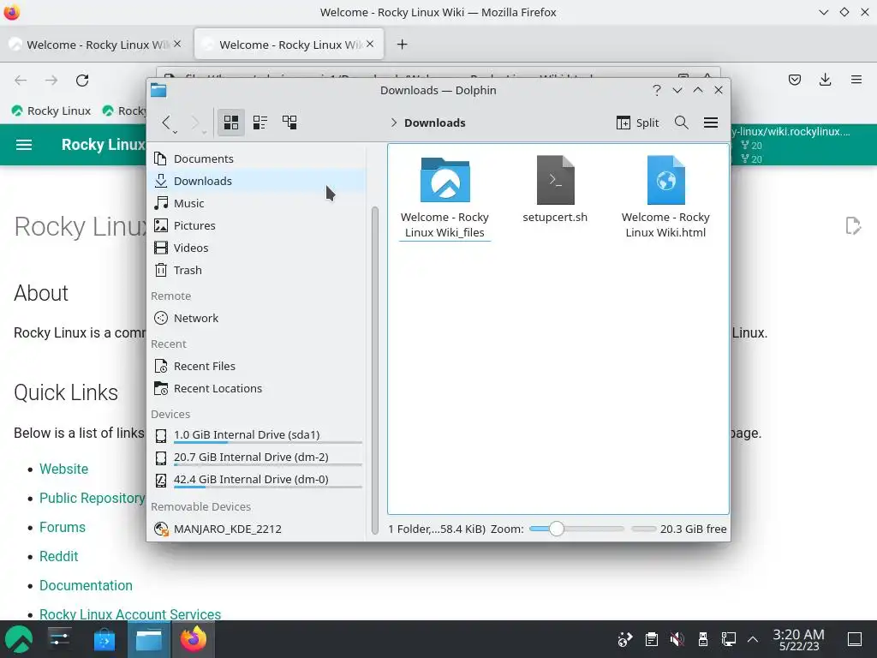Click the Split view button in Dolphin
Viewport: 877px width, 658px height.
pos(637,123)
